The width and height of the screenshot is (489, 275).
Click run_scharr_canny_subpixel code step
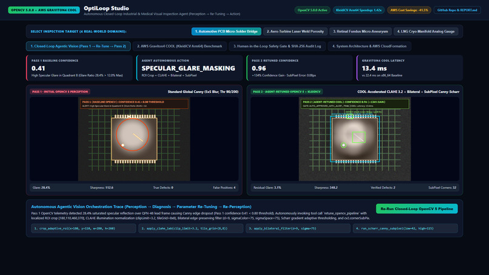point(405,228)
